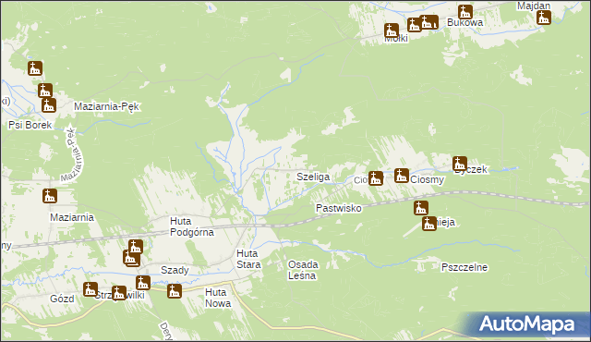The image size is (591, 342).
Task: Click the church icon over Mołki label
Action: coord(392,31)
